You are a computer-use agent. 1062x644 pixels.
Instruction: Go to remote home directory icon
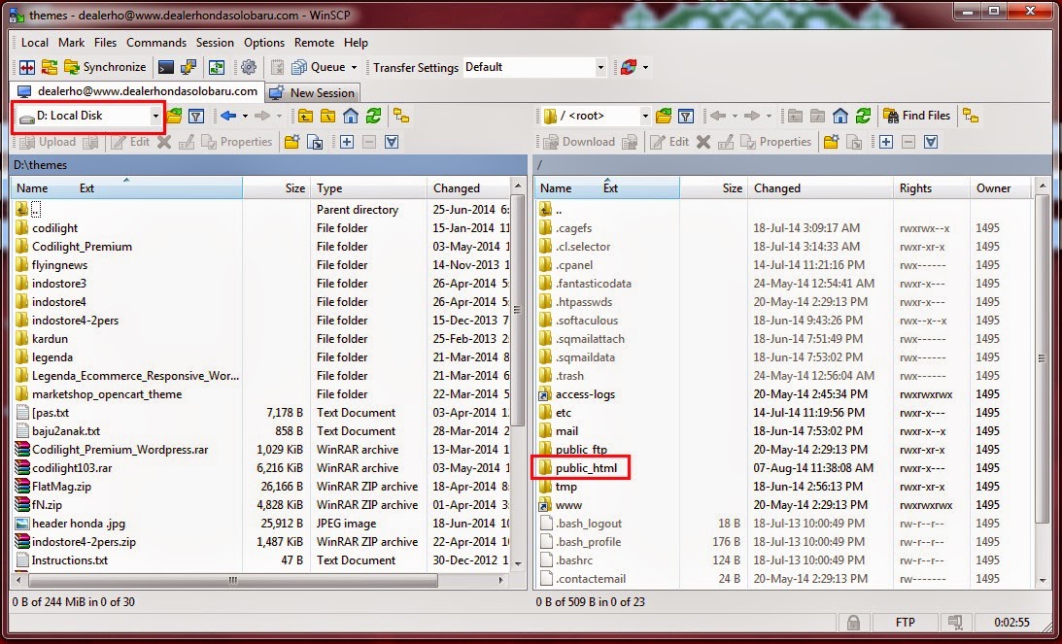coord(840,116)
